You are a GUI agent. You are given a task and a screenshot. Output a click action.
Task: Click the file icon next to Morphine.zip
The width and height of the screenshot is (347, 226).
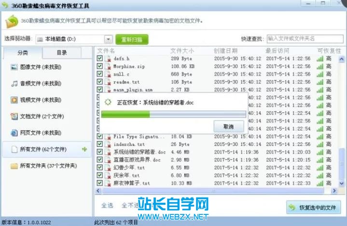click(x=108, y=67)
